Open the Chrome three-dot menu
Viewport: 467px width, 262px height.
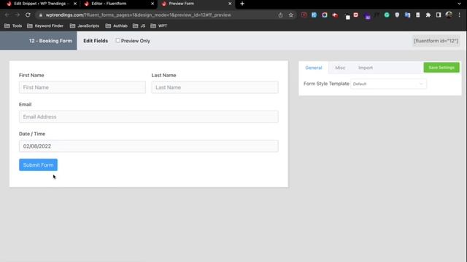pyautogui.click(x=459, y=15)
